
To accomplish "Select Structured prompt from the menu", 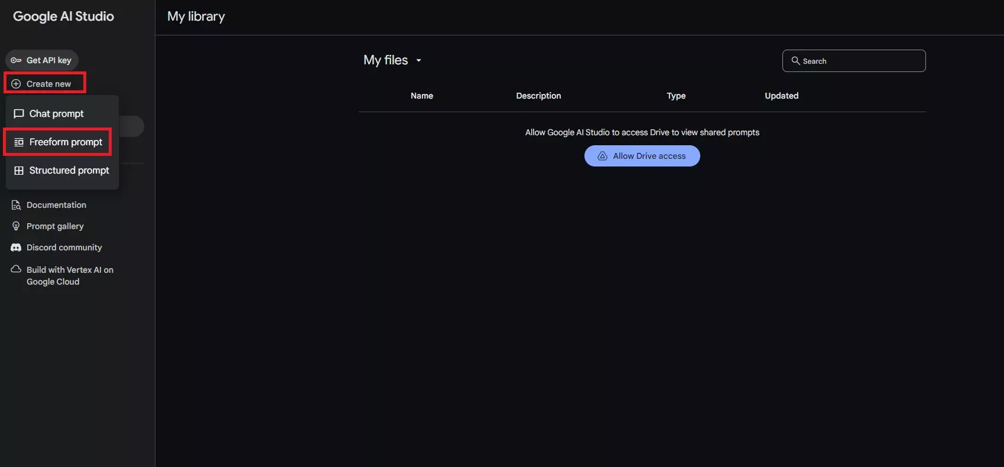I will pyautogui.click(x=69, y=171).
